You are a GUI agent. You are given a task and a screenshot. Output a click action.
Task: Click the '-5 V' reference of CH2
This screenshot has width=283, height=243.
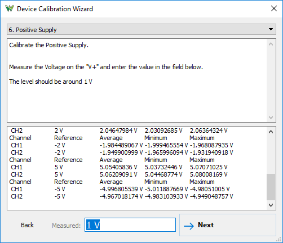click(60, 196)
